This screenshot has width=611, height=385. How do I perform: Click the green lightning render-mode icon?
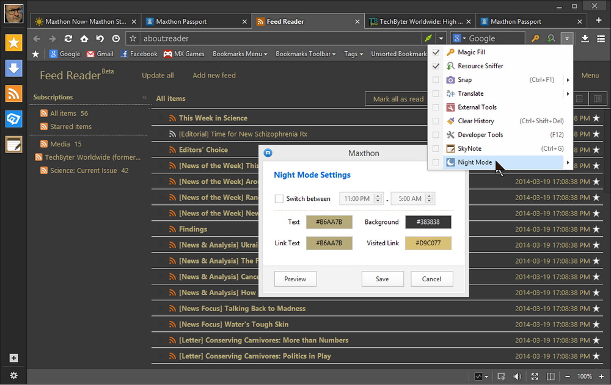[428, 38]
